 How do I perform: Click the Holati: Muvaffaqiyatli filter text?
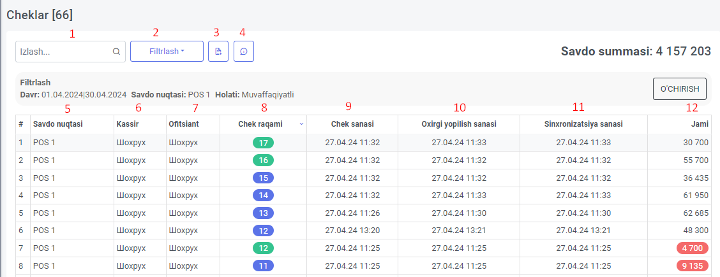(255, 95)
